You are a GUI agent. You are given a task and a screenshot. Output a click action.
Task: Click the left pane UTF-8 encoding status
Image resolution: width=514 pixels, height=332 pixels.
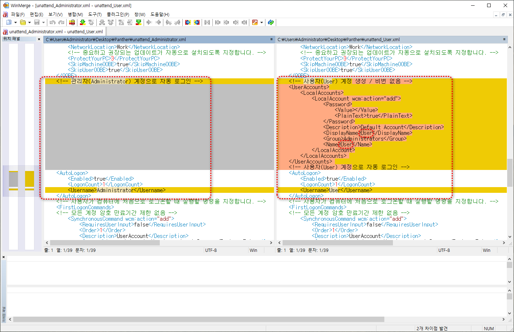coord(211,250)
